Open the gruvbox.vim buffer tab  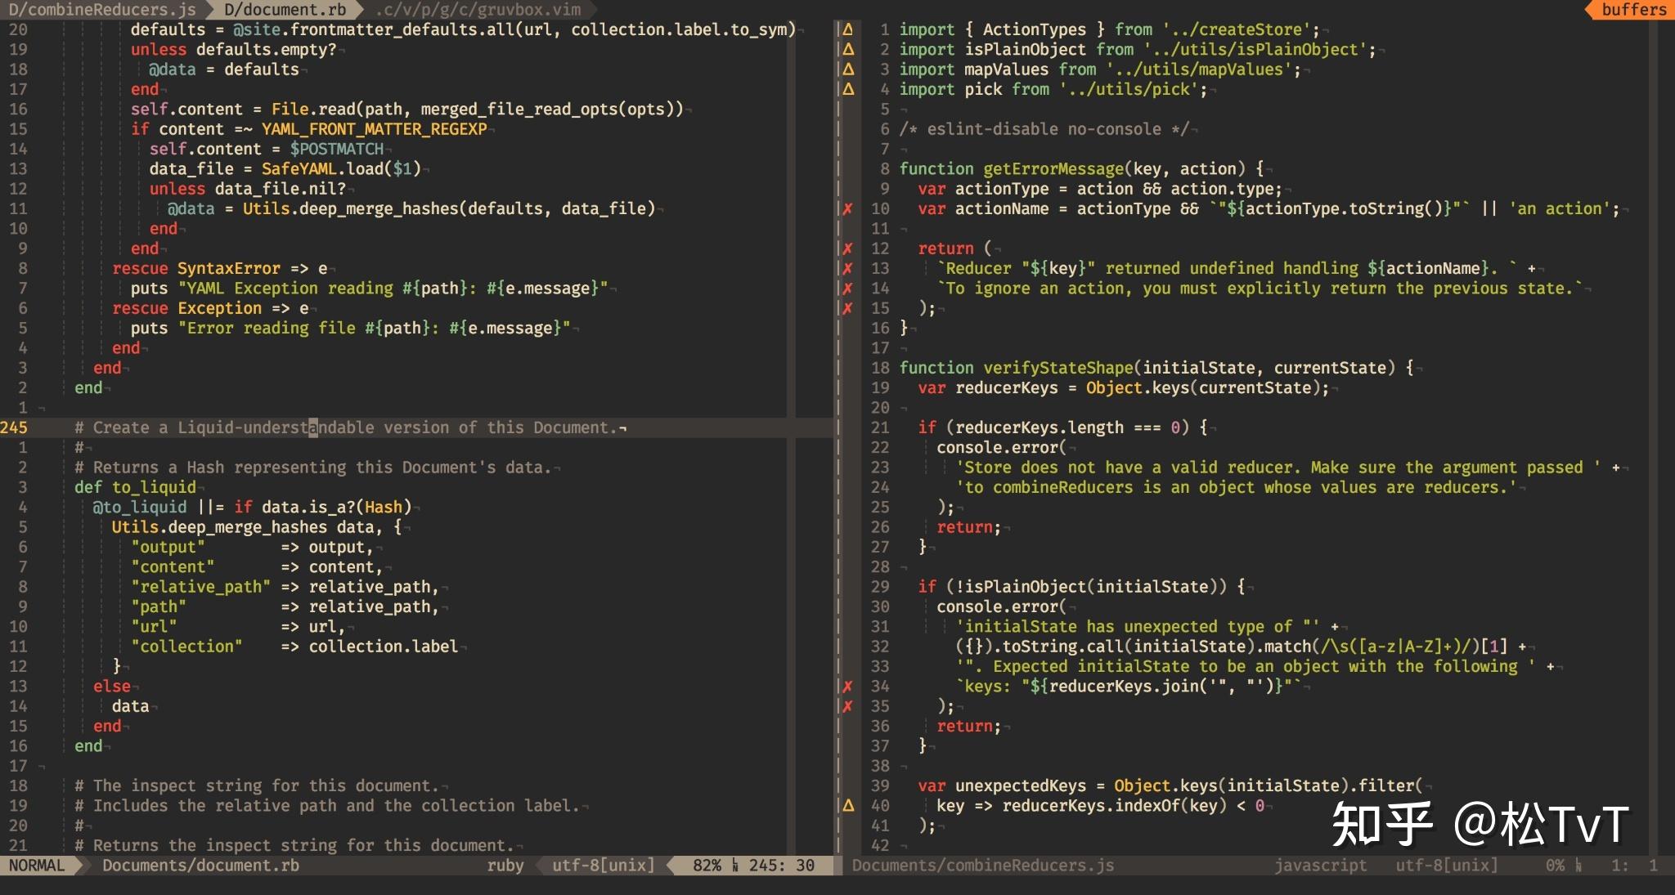[x=478, y=10]
